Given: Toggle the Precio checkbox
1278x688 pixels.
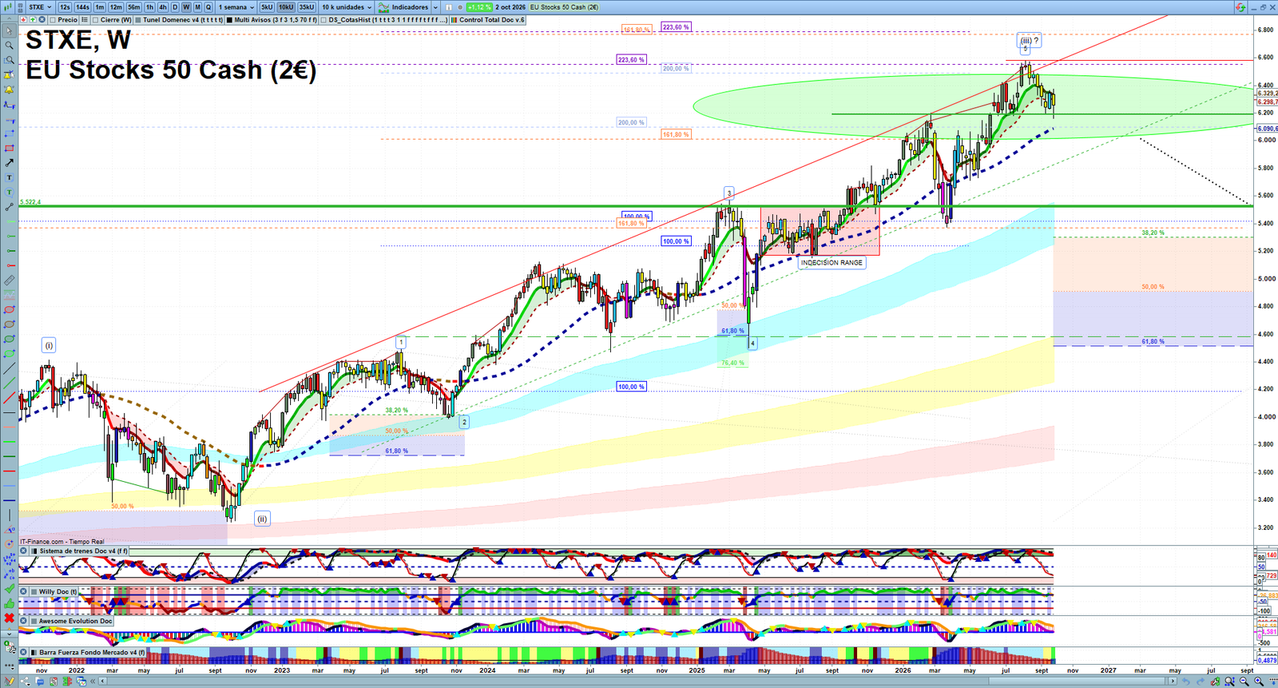Looking at the screenshot, I should coord(53,20).
